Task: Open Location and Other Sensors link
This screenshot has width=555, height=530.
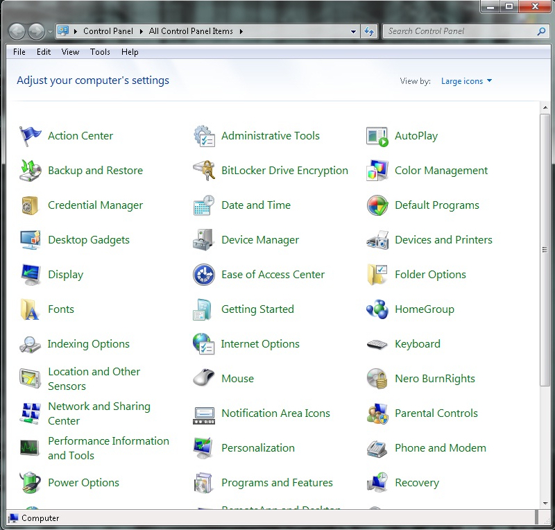Action: click(x=94, y=379)
